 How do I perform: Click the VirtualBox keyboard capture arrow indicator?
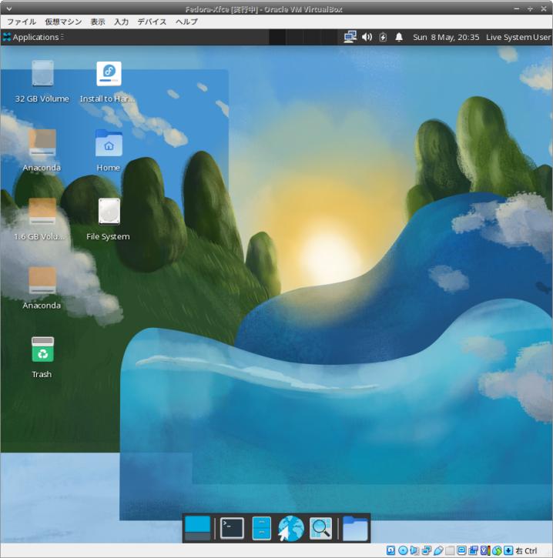tap(508, 550)
